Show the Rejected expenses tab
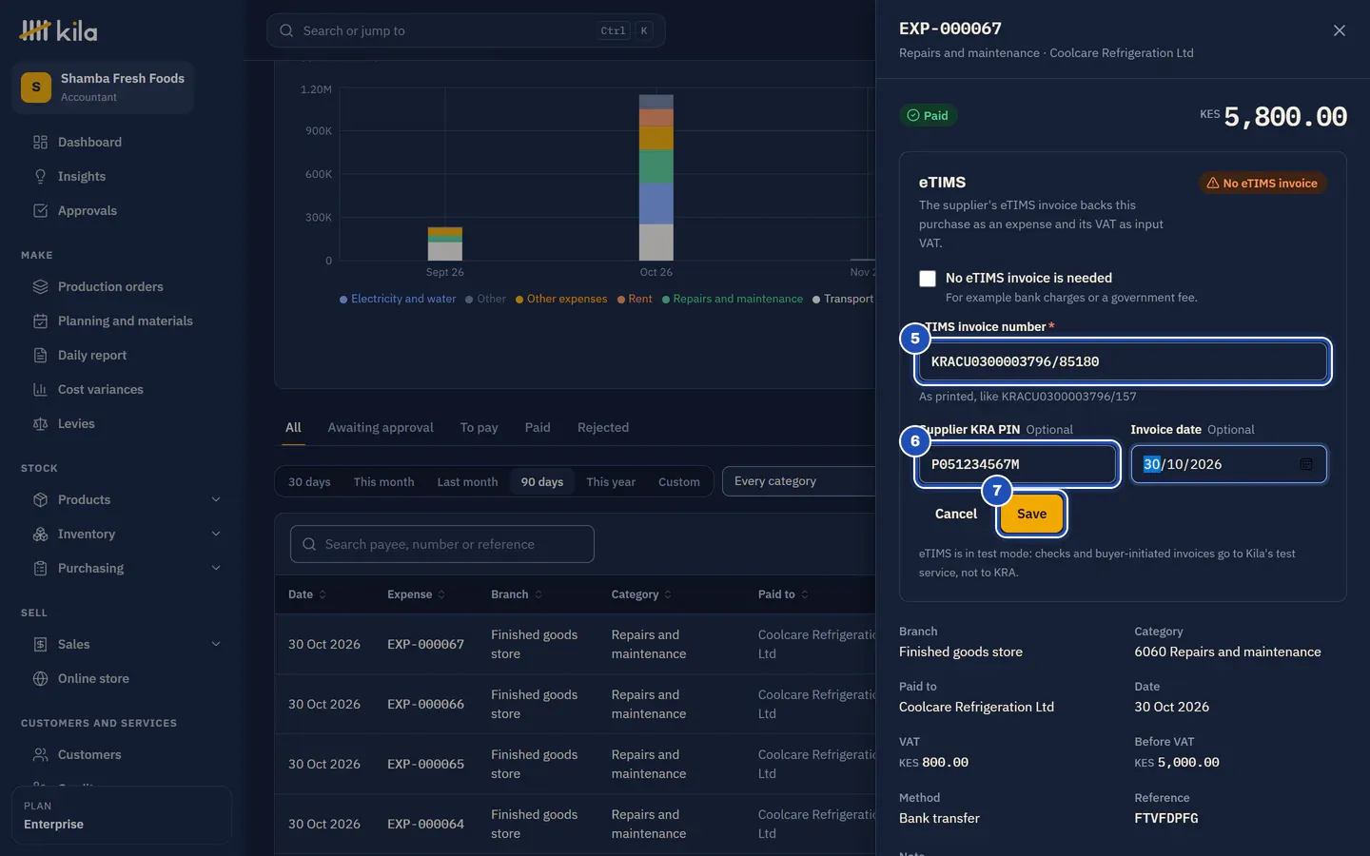Viewport: 1370px width, 856px height. click(602, 427)
